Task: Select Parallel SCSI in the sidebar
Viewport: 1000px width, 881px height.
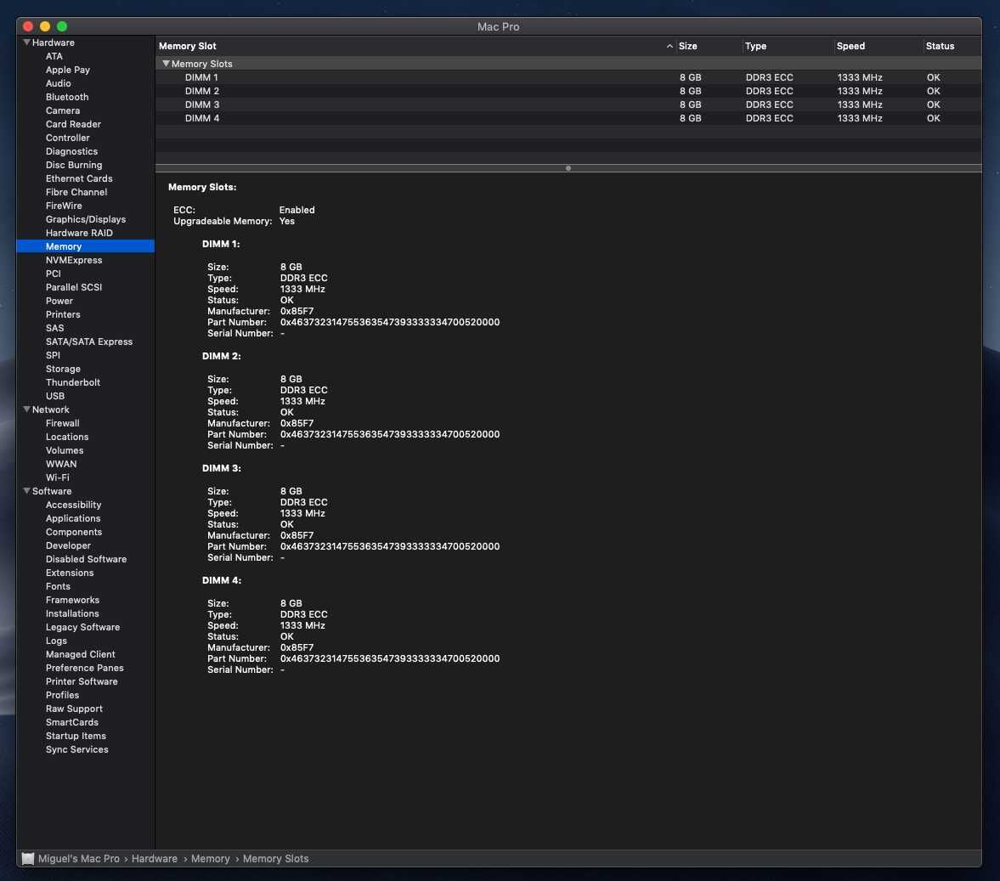Action: click(74, 287)
